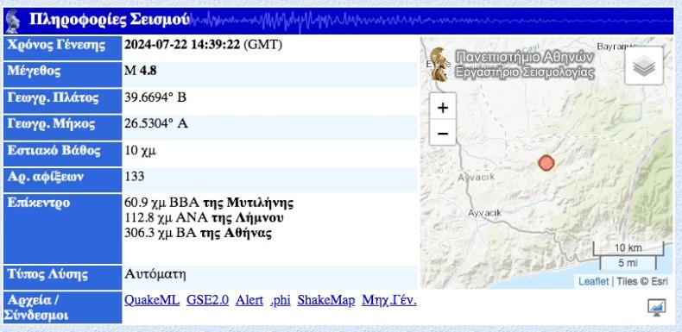Click the red epicenter marker
The width and height of the screenshot is (682, 332).
point(546,163)
